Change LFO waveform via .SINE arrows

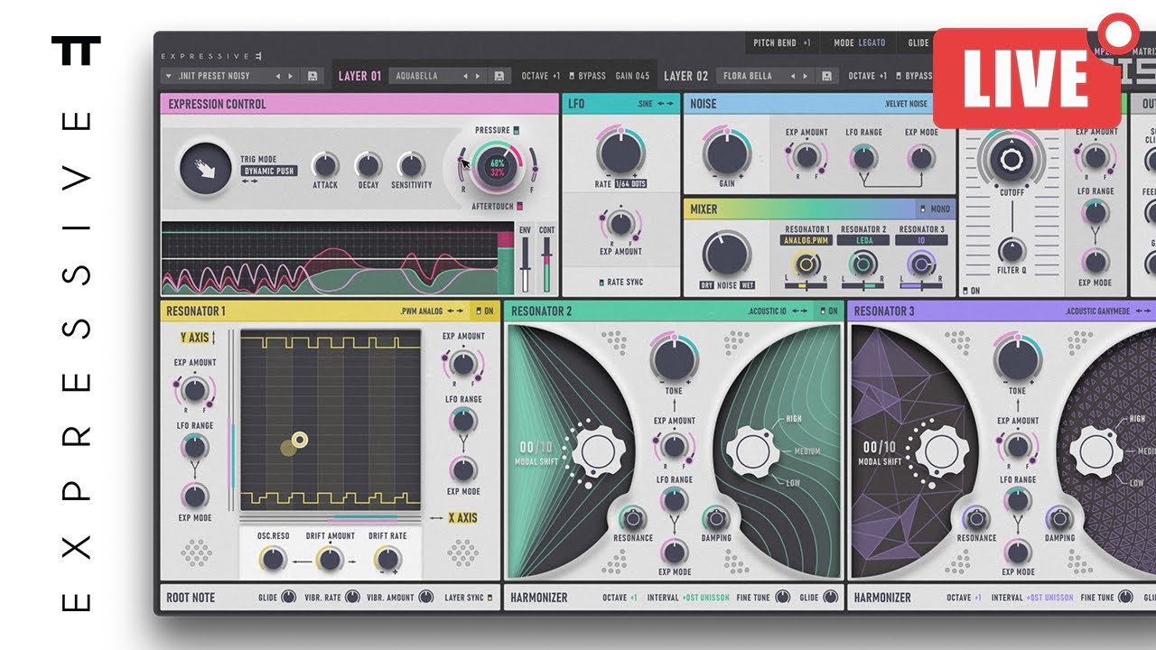point(667,104)
